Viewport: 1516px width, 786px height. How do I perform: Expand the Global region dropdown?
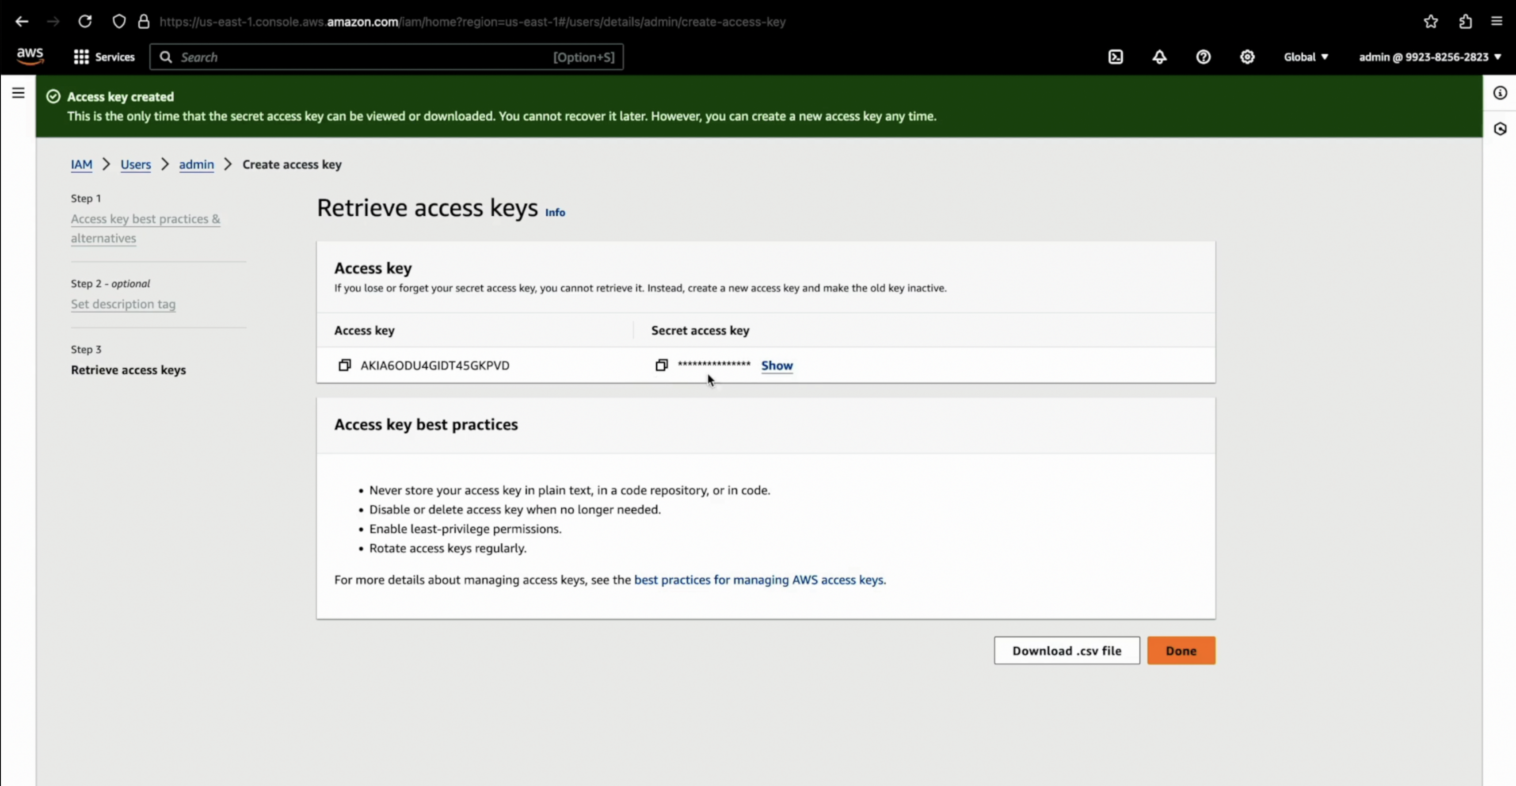point(1305,57)
